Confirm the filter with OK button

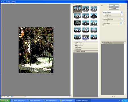(114, 5)
